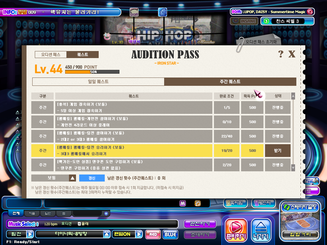Screen dimensions: 327x245
Task: Click 진행중 status for 댄쿠폰 구입하기 quest
Action: click(278, 165)
